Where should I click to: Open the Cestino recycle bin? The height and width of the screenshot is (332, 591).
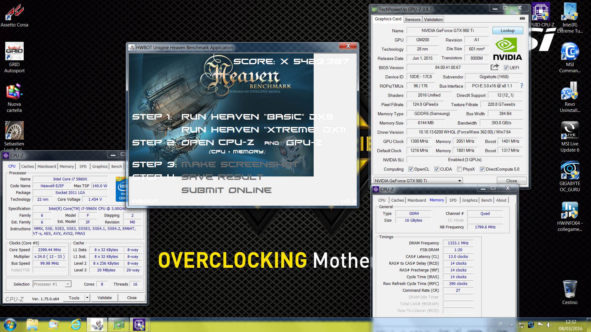(x=570, y=292)
